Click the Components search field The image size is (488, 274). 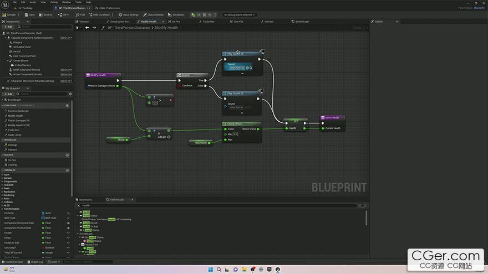pyautogui.click(x=44, y=27)
